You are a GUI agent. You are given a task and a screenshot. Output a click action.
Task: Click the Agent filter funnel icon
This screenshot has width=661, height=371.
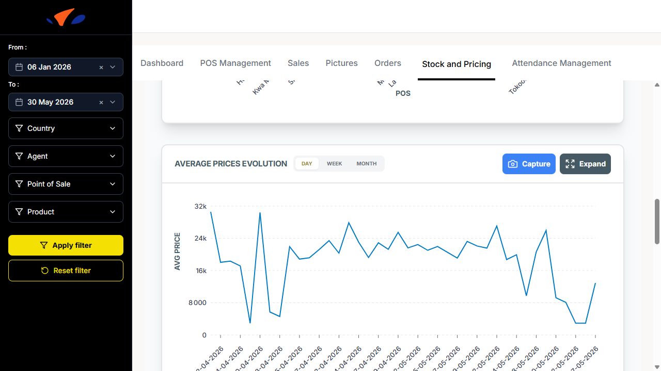coord(19,156)
